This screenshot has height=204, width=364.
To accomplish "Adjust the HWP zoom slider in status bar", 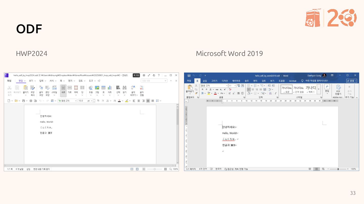I will pos(155,169).
